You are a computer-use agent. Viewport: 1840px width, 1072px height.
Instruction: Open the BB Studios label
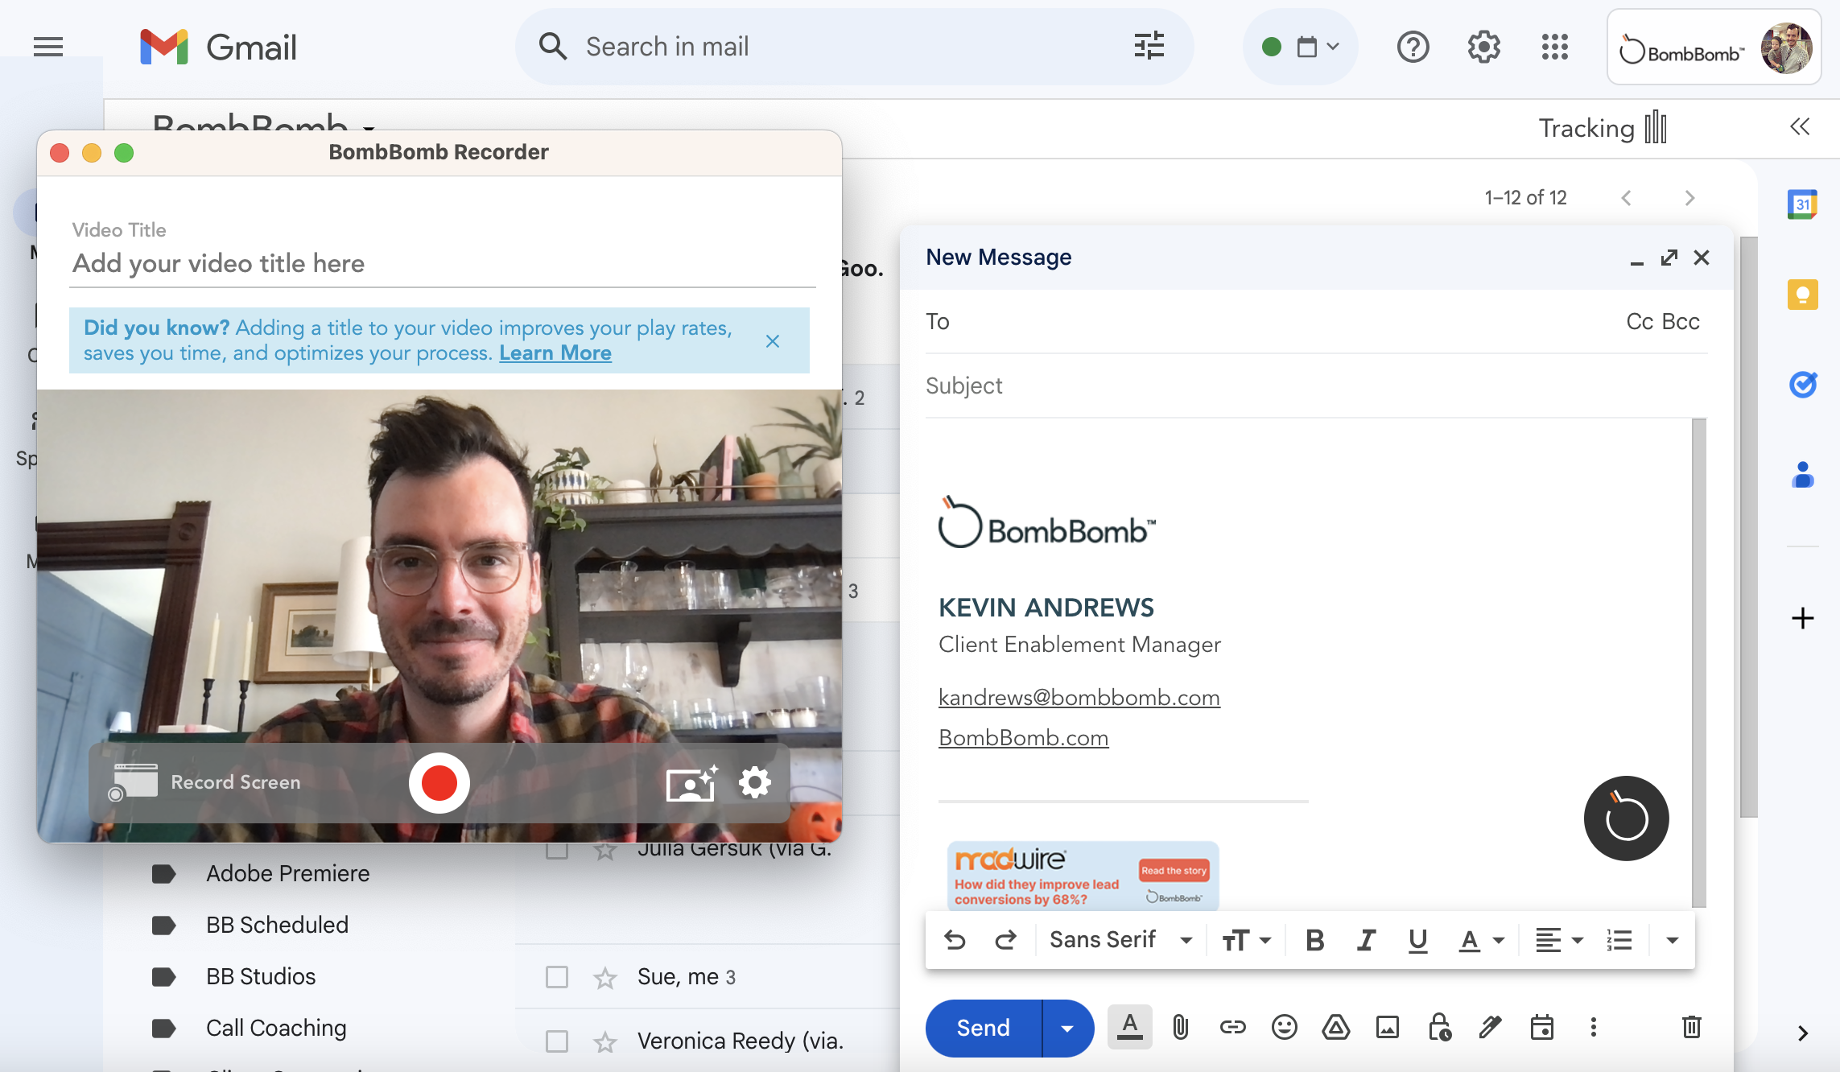coord(261,976)
